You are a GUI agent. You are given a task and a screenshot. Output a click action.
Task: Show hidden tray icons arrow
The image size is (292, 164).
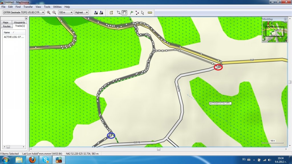point(254,160)
